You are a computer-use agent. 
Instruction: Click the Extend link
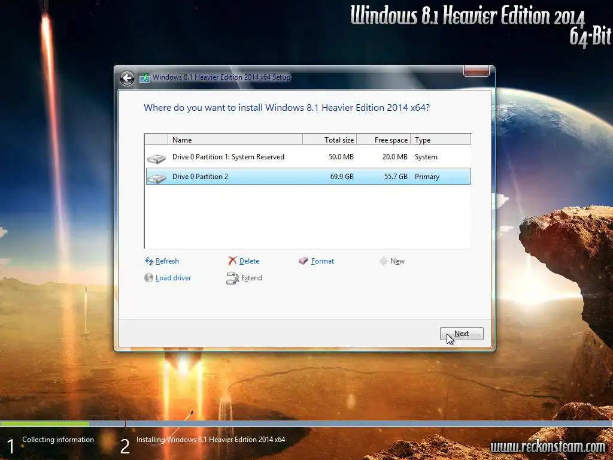251,278
